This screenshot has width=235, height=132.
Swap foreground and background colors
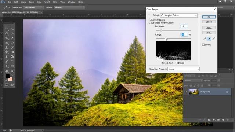click(x=12, y=75)
